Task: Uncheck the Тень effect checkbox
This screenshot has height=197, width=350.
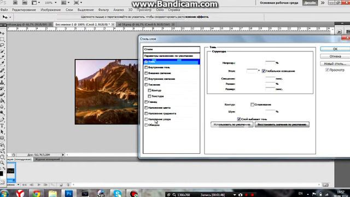Action: tap(146, 62)
